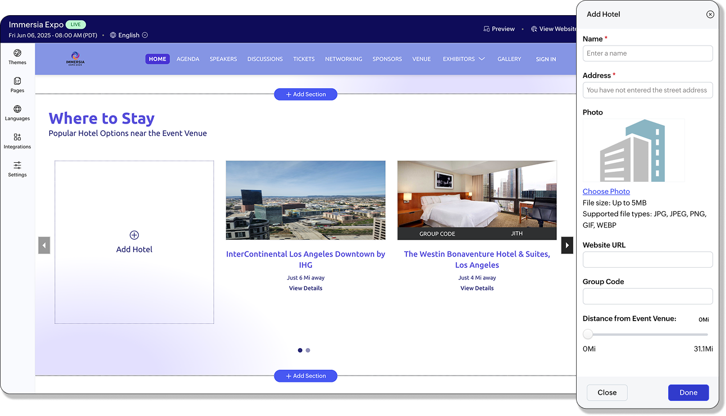Click the event date Fri Jun 06, 2025 text
Viewport: 726px width, 416px height.
pyautogui.click(x=53, y=35)
